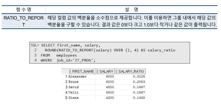Select row number 4 in result grid

click(x=66, y=92)
